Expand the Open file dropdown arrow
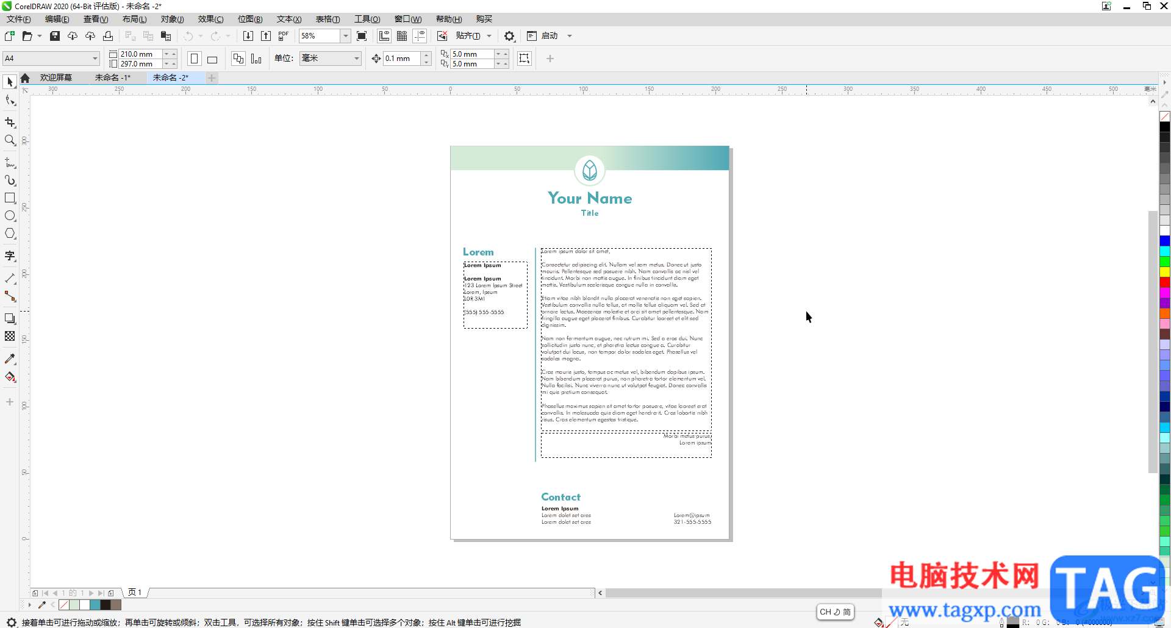 (x=40, y=36)
